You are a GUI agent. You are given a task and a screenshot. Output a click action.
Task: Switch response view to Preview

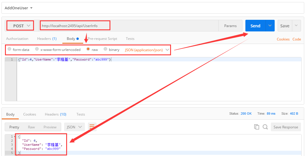pos(50,127)
